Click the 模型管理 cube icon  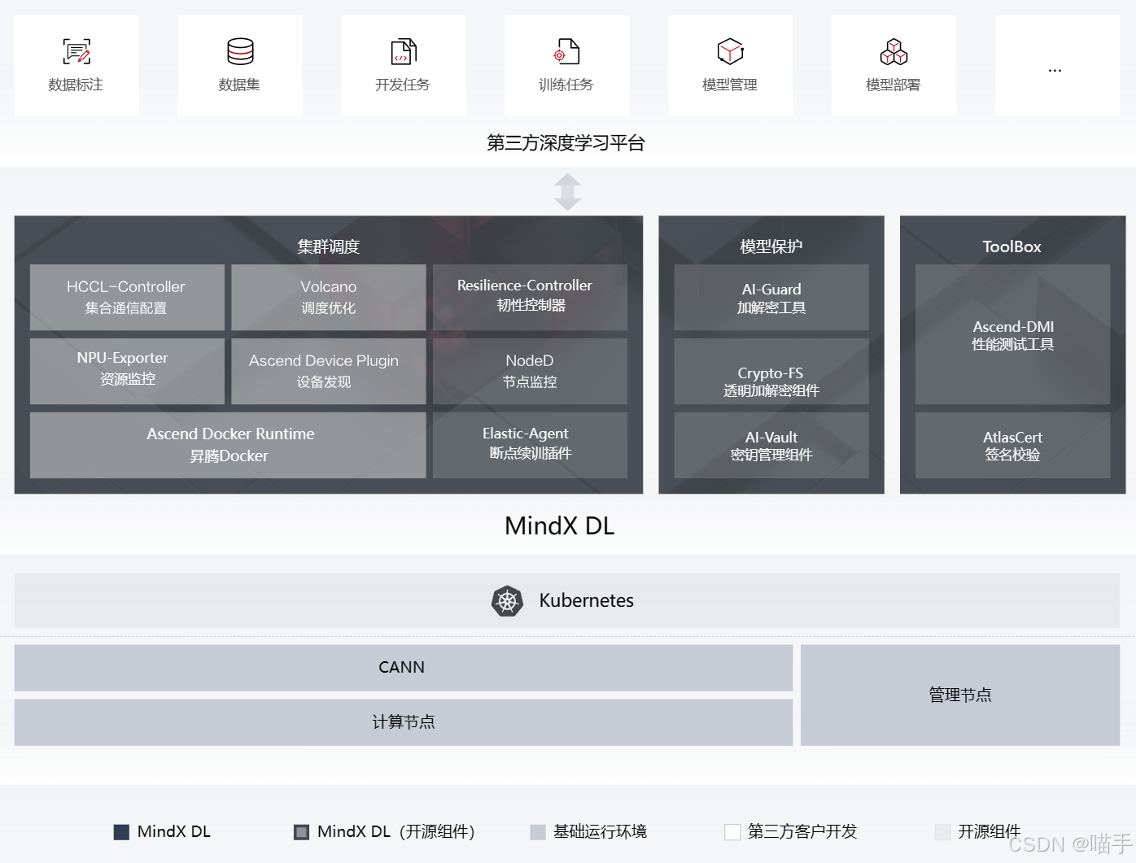(730, 51)
